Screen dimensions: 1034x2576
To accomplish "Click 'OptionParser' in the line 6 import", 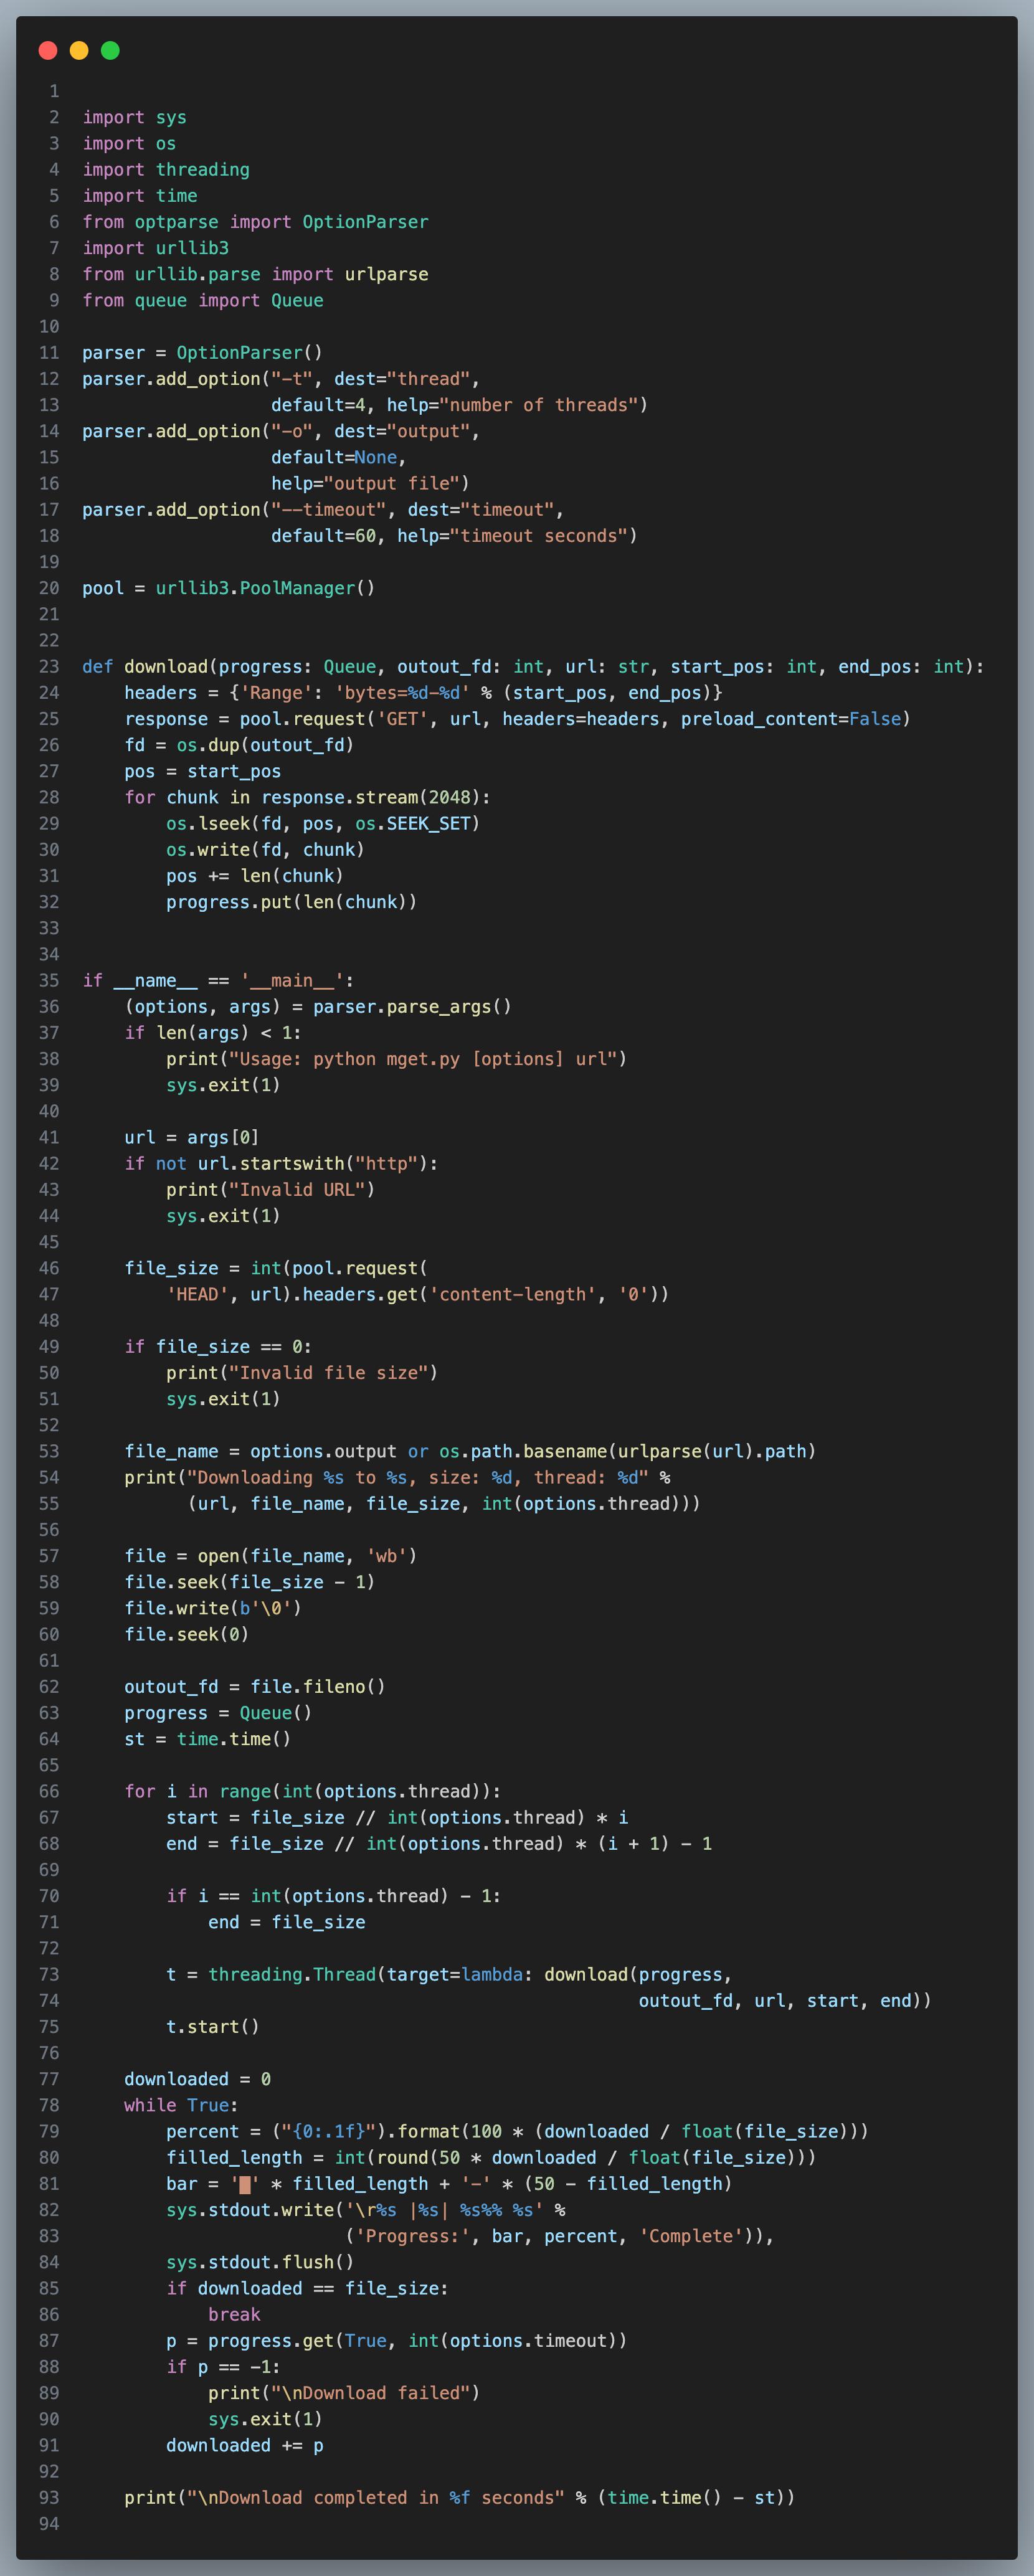I will click(x=365, y=222).
